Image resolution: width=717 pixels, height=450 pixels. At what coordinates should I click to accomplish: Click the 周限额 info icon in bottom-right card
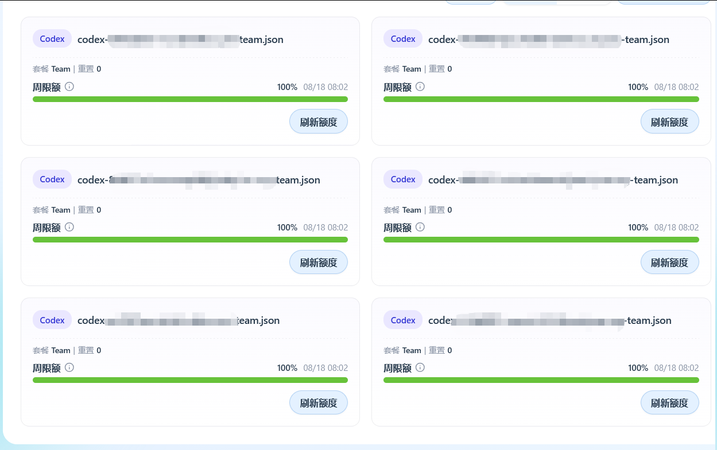pyautogui.click(x=420, y=367)
